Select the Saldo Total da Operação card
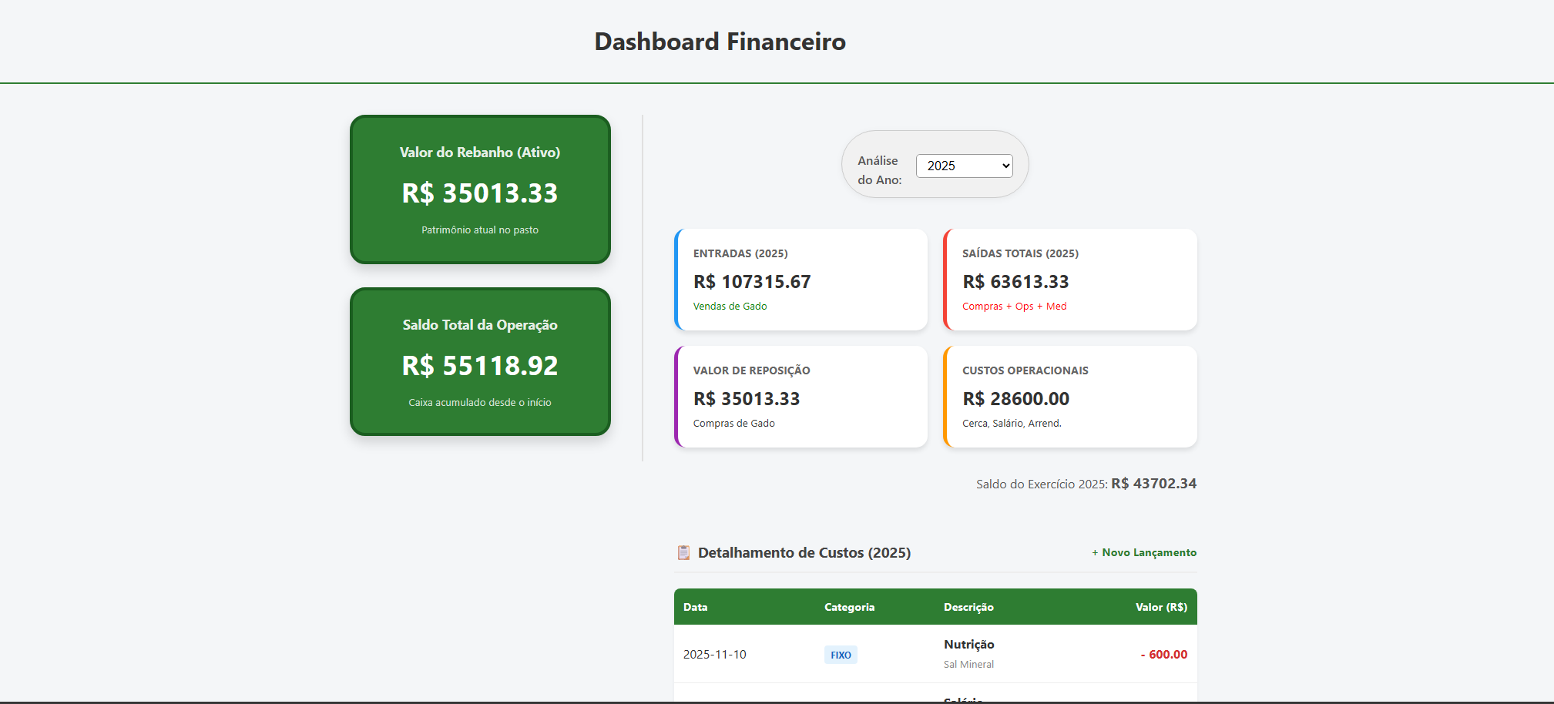Image resolution: width=1554 pixels, height=704 pixels. [x=479, y=361]
